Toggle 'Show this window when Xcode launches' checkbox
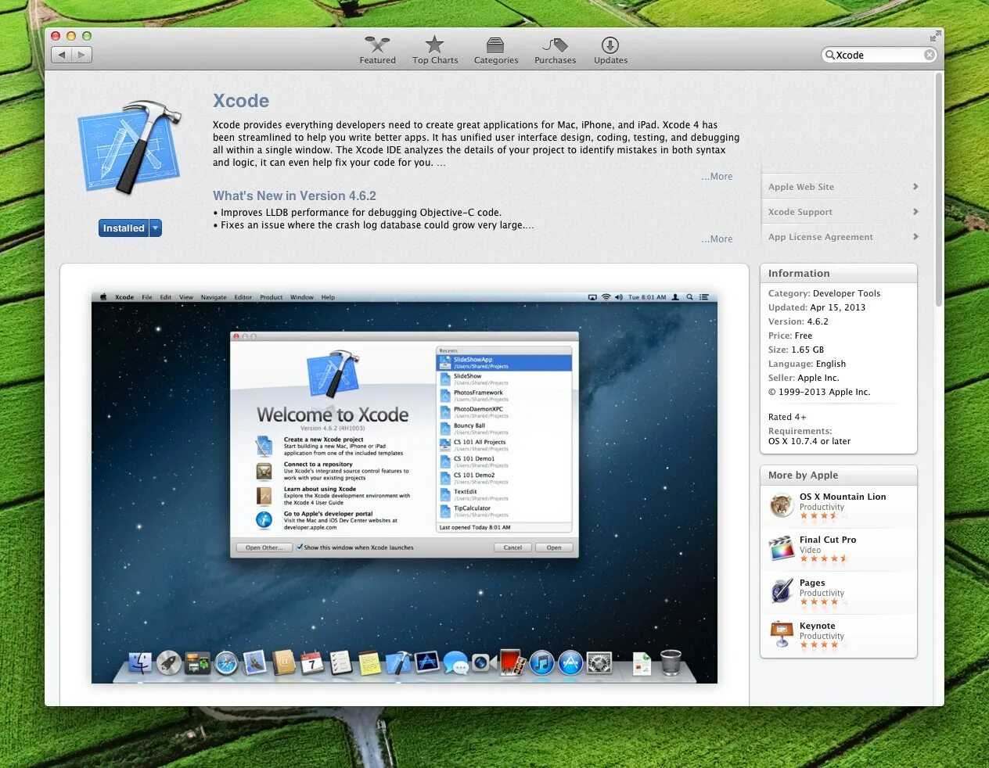989x768 pixels. pyautogui.click(x=300, y=547)
